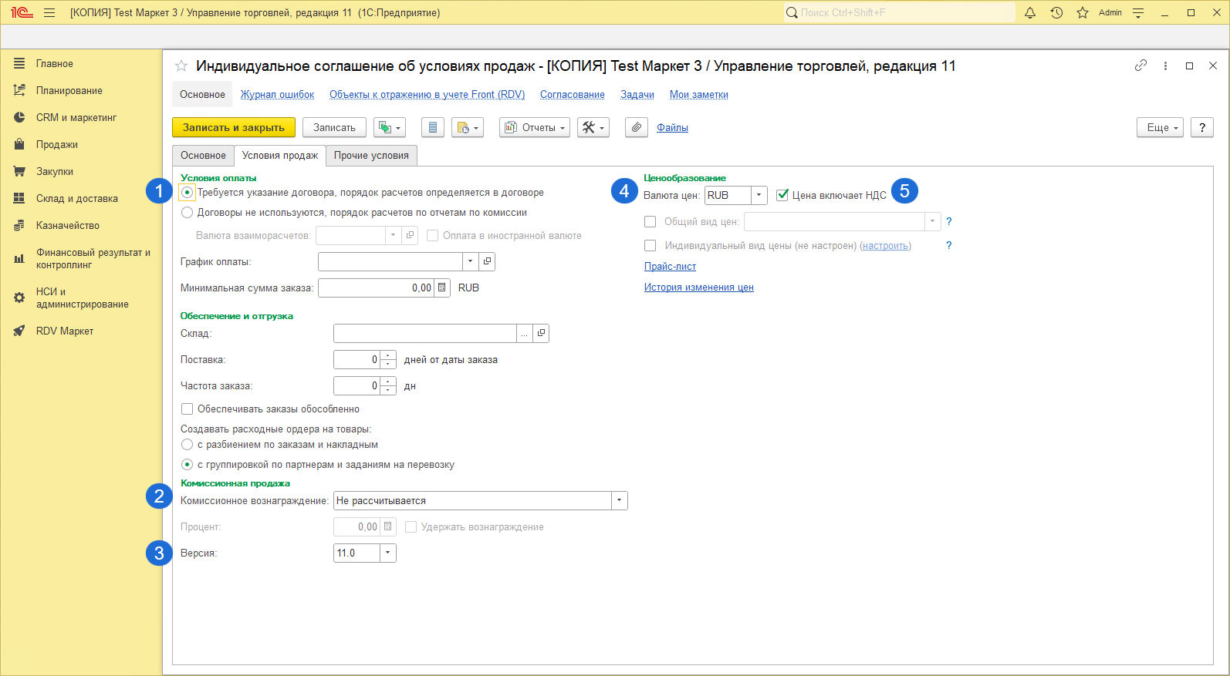1230x676 pixels.
Task: Click the paperclip attachments icon
Action: click(x=636, y=128)
